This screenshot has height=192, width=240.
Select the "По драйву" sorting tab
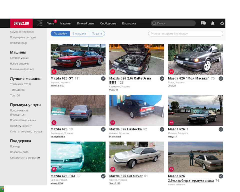click(60, 33)
